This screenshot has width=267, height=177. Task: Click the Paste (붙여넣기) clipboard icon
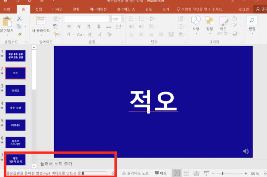tap(7, 22)
